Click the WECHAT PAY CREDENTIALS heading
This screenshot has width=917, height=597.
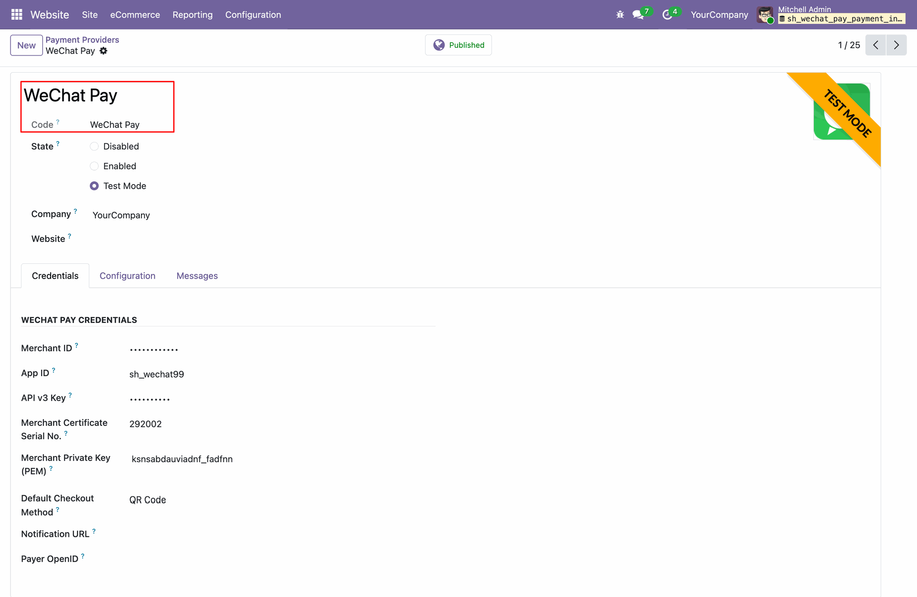click(79, 320)
